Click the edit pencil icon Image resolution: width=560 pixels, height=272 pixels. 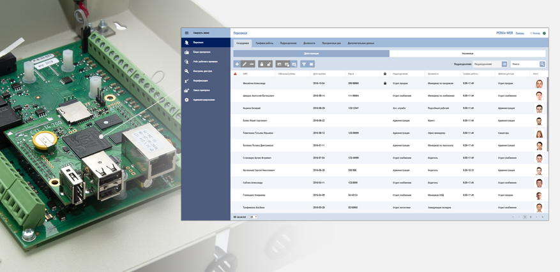[245, 64]
